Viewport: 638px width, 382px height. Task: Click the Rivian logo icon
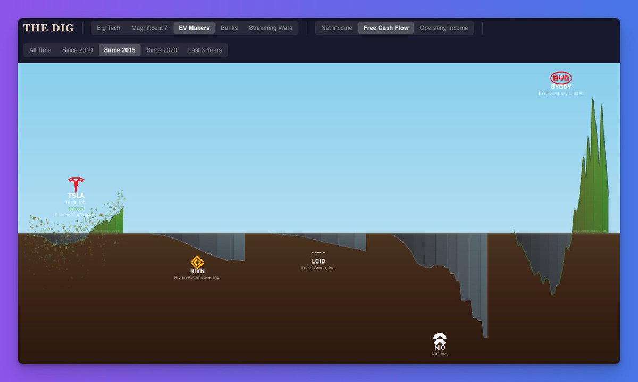[197, 262]
